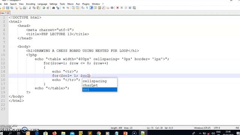Screen dimensions: 240x135
Task: Open PowerPoint from the taskbar
Action: (x=125, y=133)
